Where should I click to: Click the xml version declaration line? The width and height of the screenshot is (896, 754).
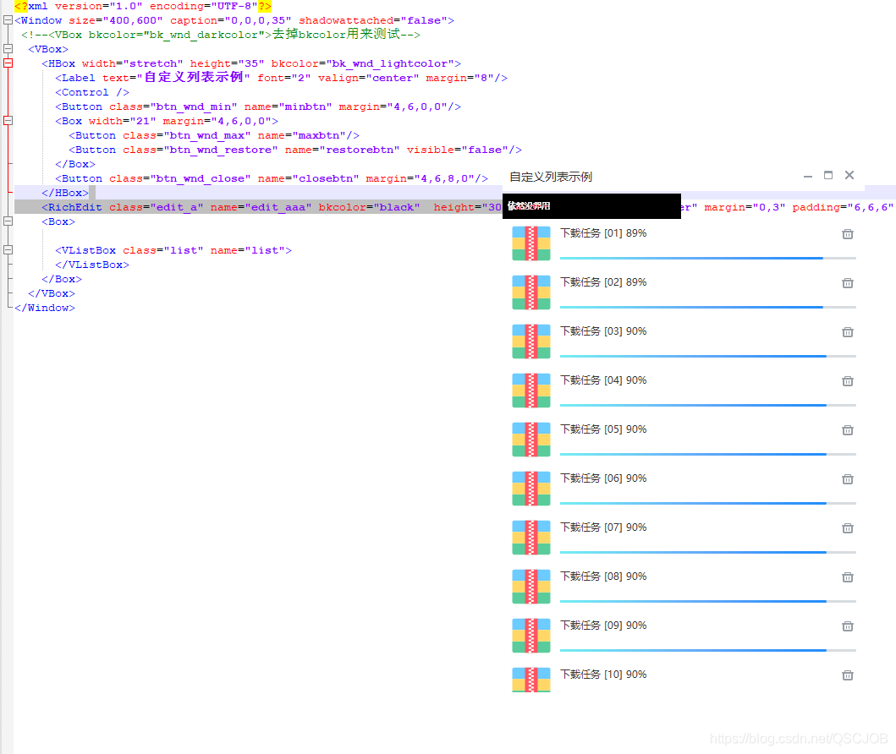click(x=143, y=6)
